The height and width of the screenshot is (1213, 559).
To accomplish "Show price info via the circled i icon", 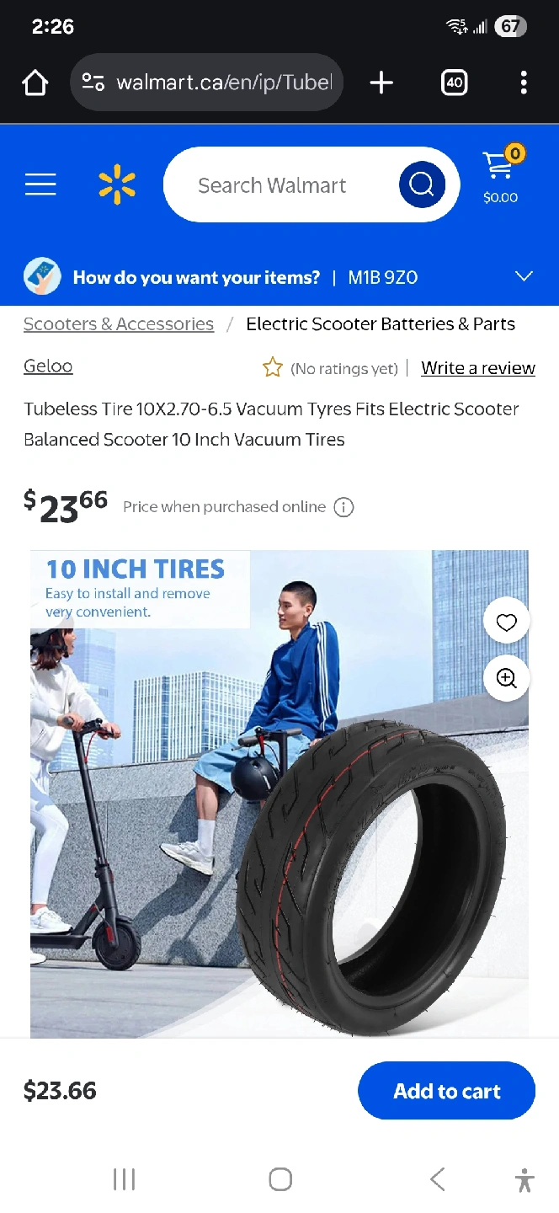I will pos(343,507).
